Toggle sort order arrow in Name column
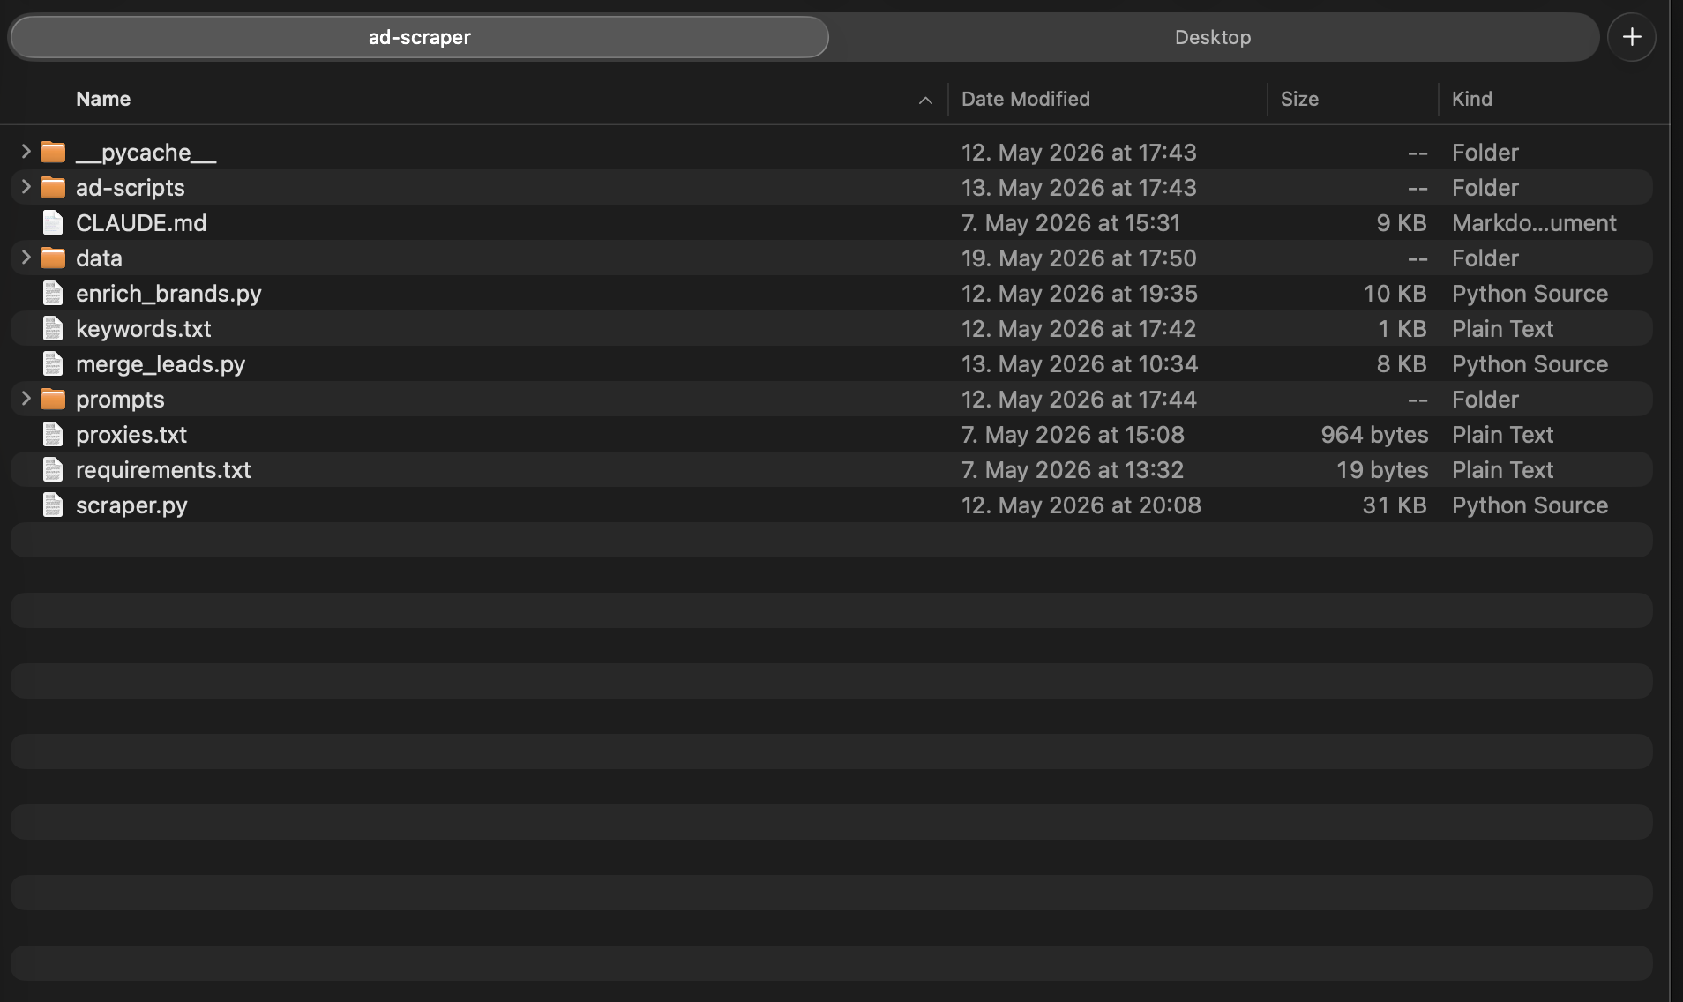Image resolution: width=1683 pixels, height=1002 pixels. [x=925, y=101]
